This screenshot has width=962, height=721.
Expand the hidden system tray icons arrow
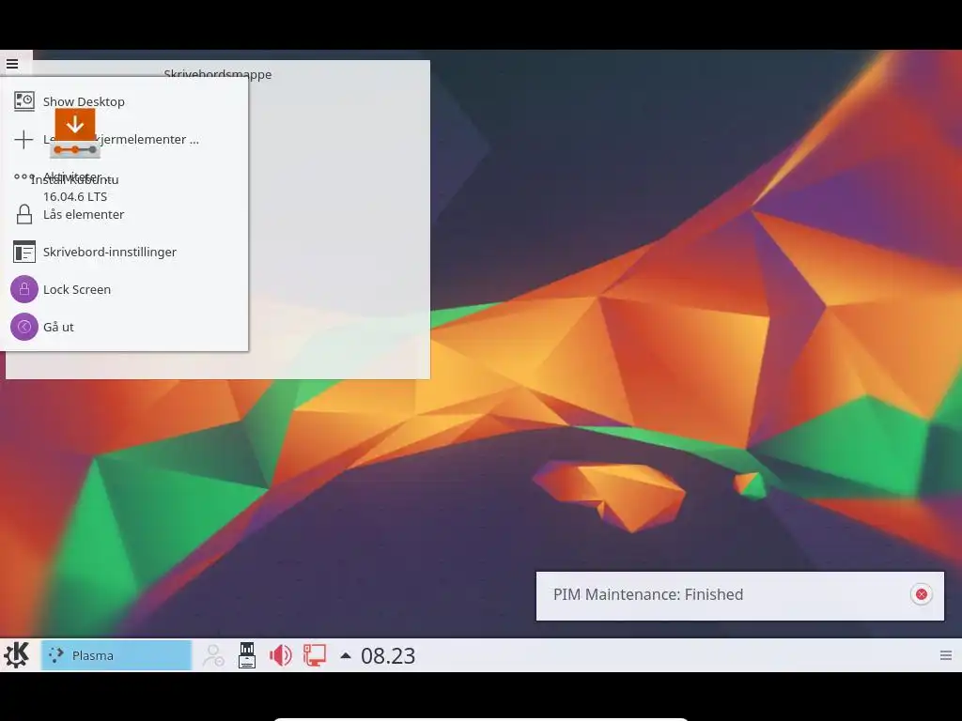point(346,655)
